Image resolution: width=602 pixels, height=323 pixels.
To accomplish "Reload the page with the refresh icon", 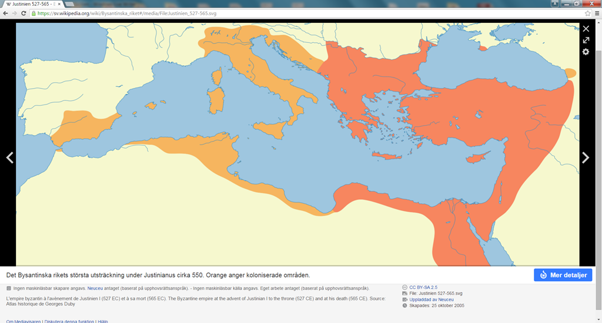I will point(28,13).
